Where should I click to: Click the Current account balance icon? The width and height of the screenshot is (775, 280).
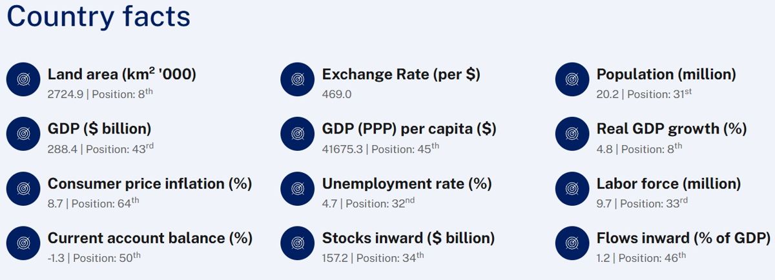23,243
